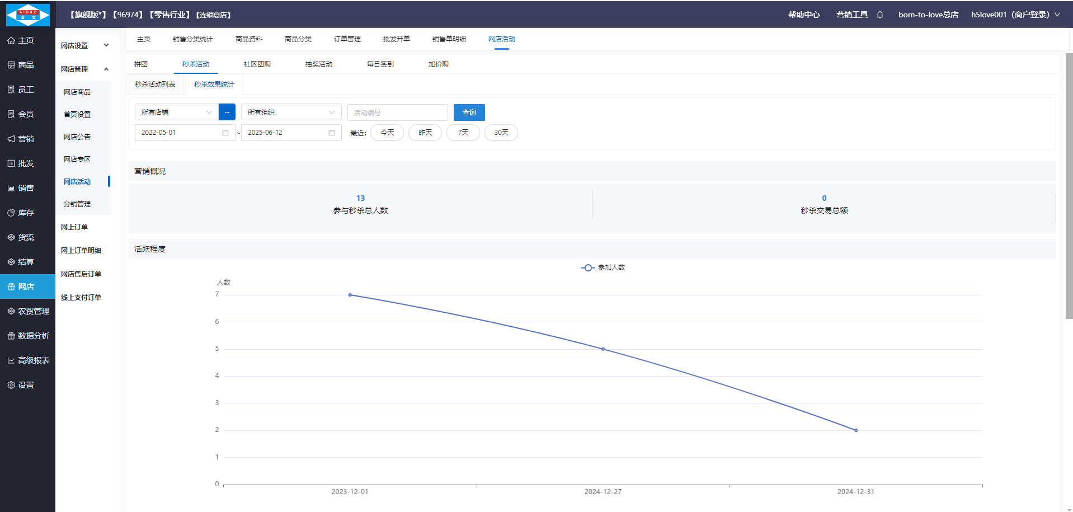Screen dimensions: 1073x512
Task: Open the 帮助中心 link
Action: (x=804, y=15)
